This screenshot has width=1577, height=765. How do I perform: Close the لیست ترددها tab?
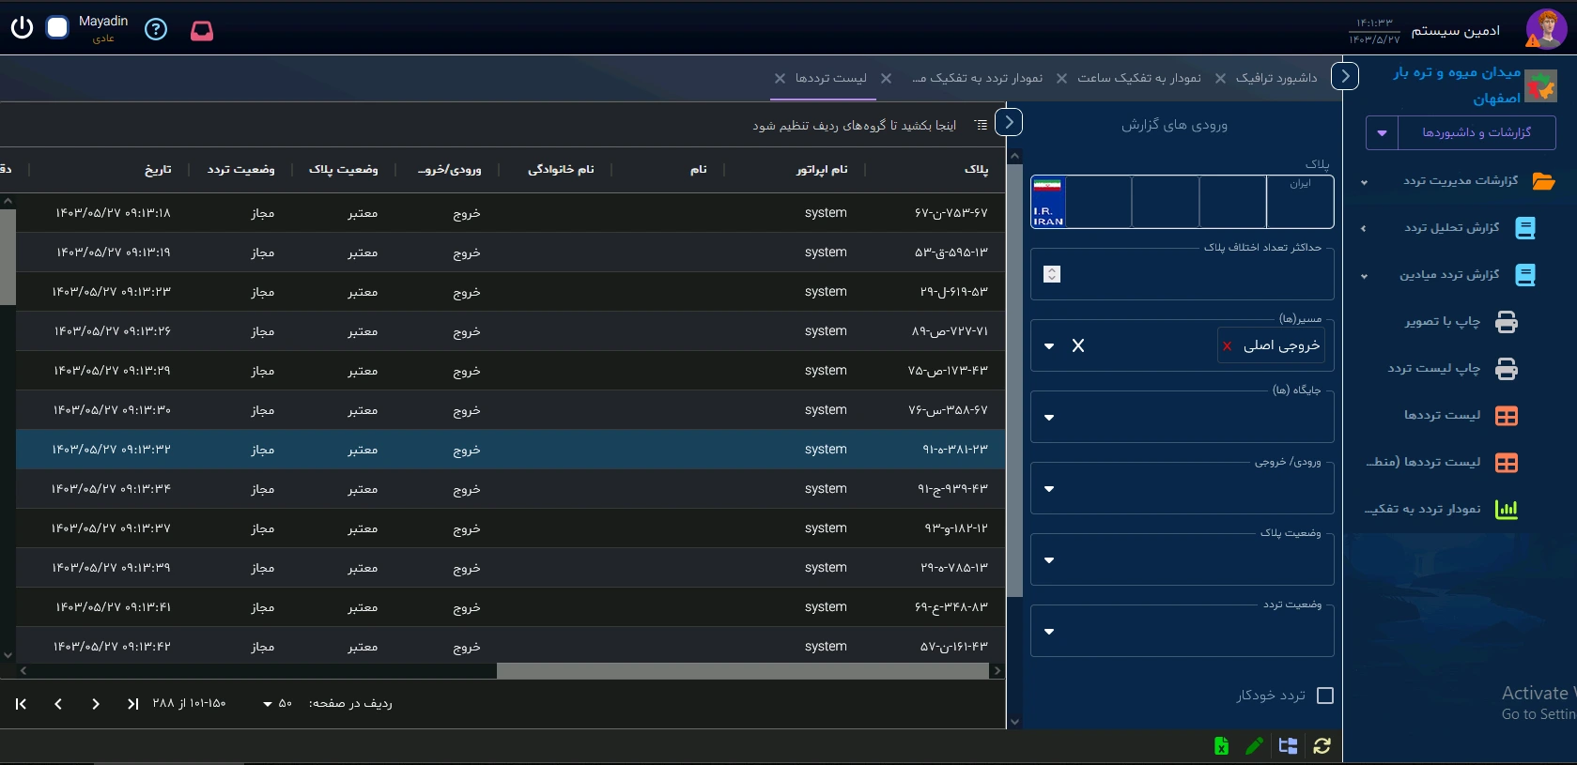[780, 78]
